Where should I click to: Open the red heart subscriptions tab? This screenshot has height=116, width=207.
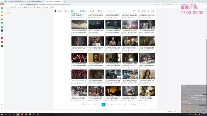[100, 11]
